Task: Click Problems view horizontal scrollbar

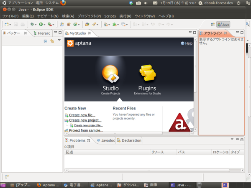Action: [149, 170]
